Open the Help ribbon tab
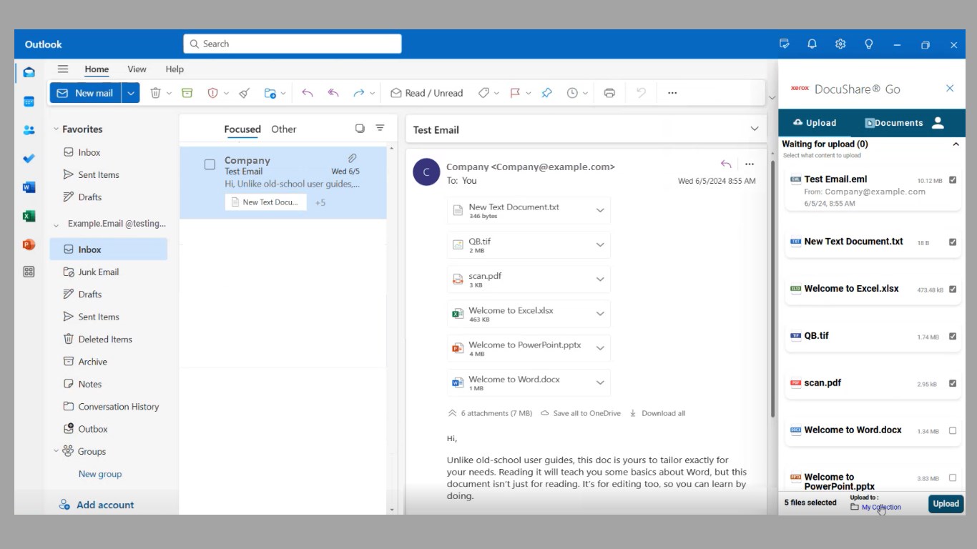Image resolution: width=977 pixels, height=549 pixels. pos(175,69)
